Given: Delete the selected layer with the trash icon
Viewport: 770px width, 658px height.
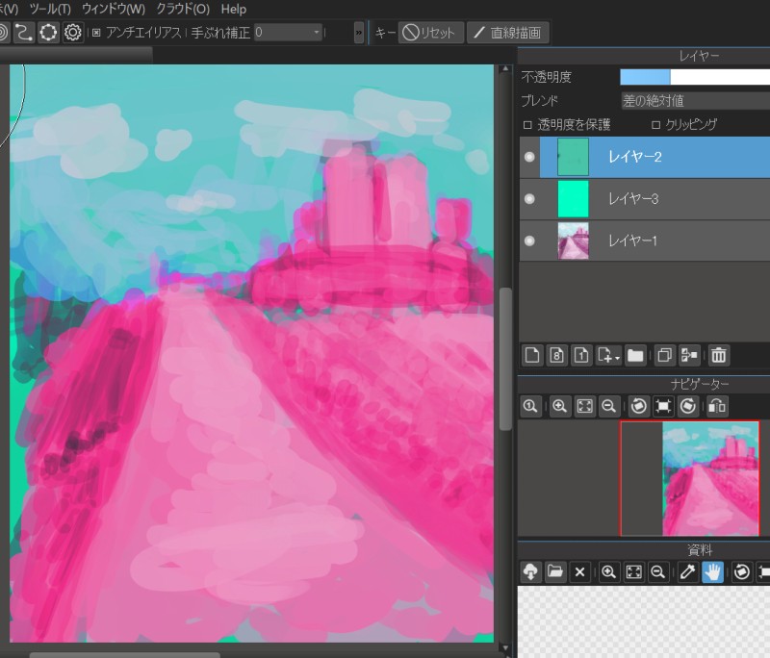Looking at the screenshot, I should tap(719, 355).
